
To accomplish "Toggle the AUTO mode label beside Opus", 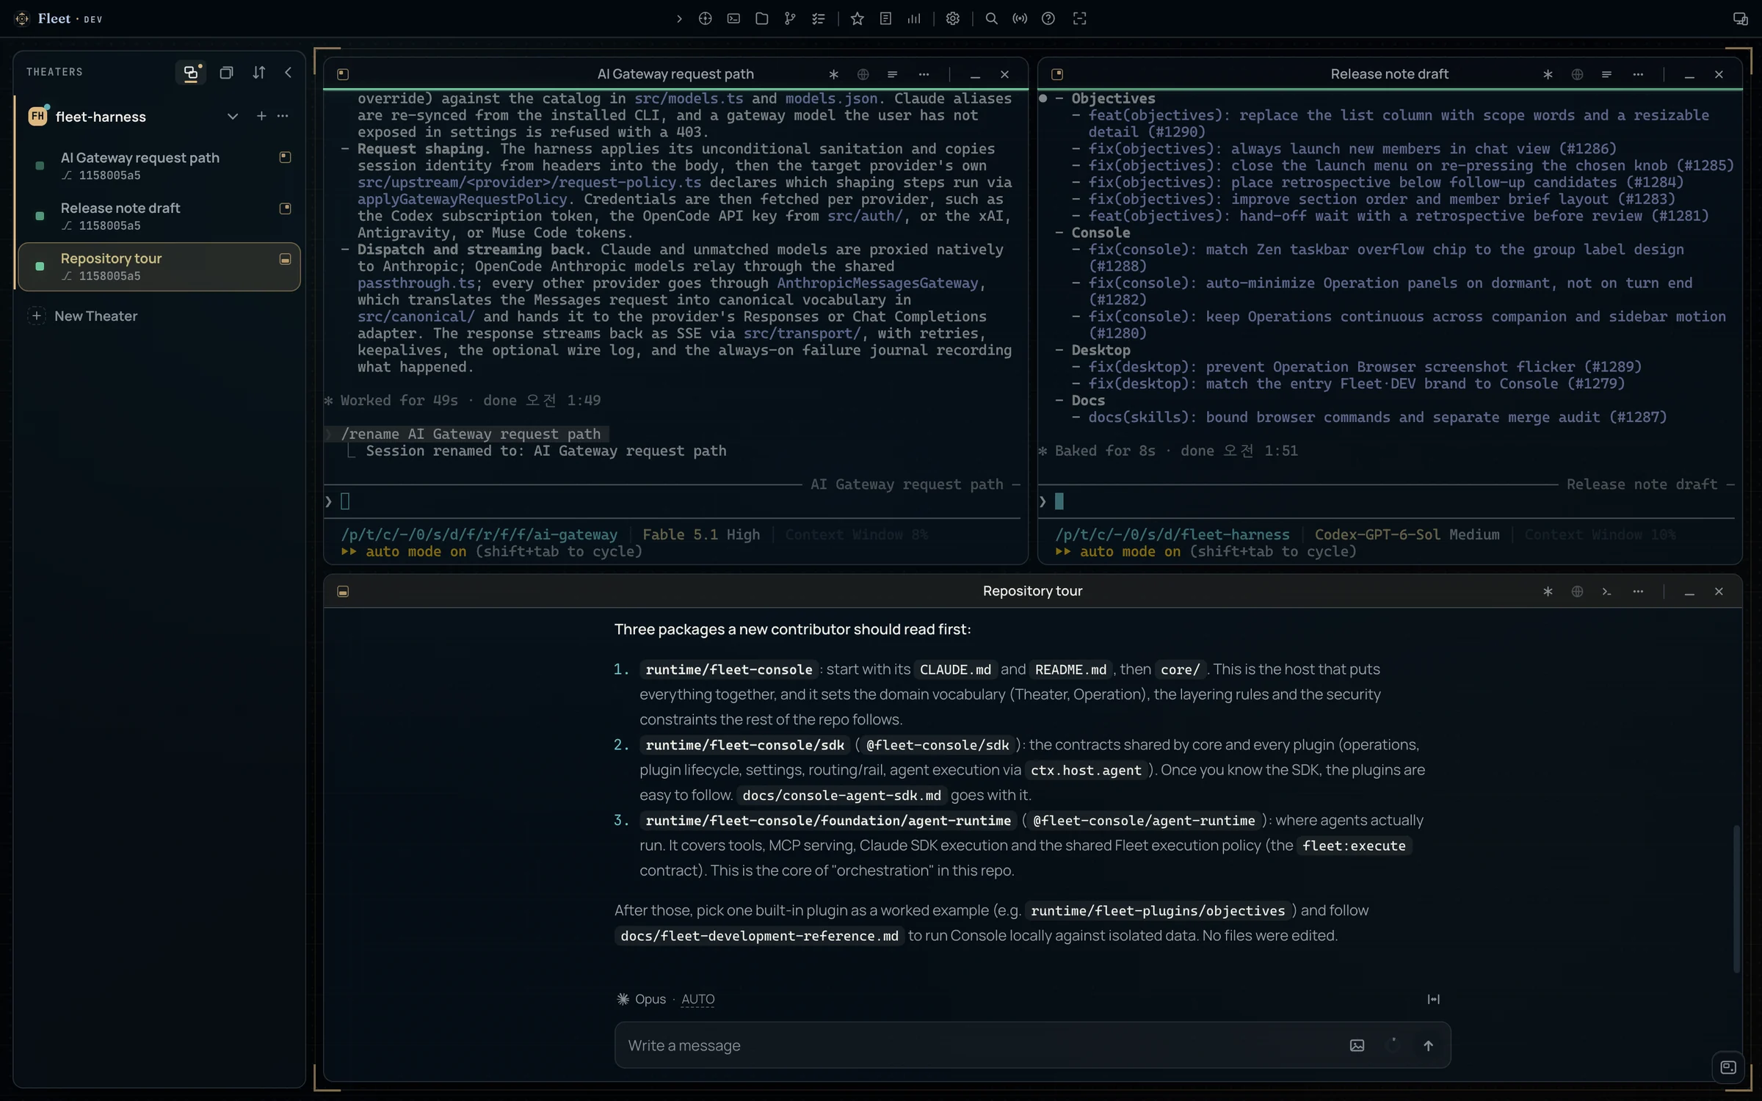I will (697, 999).
